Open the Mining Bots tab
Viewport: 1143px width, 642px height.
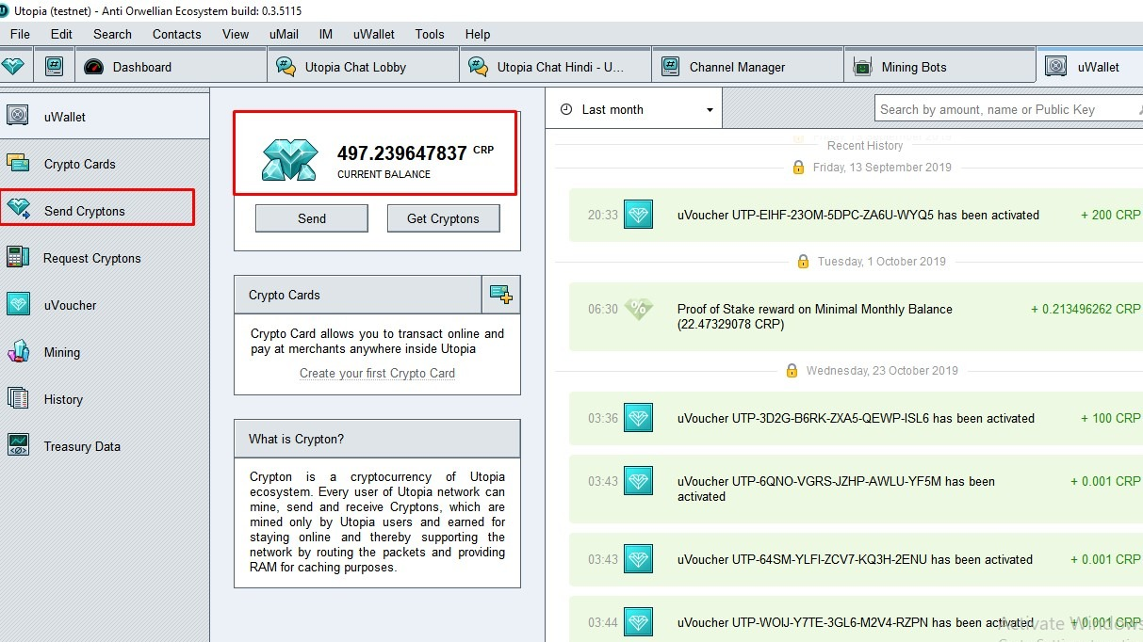click(x=939, y=67)
